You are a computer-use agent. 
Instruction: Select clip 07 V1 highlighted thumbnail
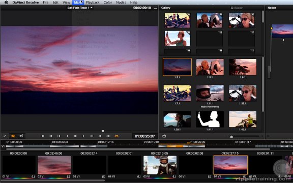(230, 165)
